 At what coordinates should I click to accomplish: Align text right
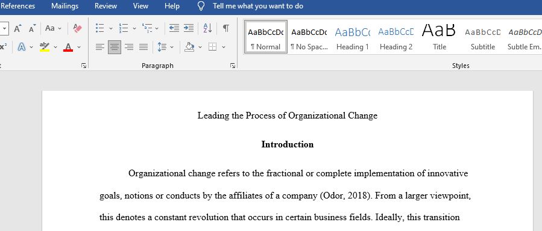[129, 47]
